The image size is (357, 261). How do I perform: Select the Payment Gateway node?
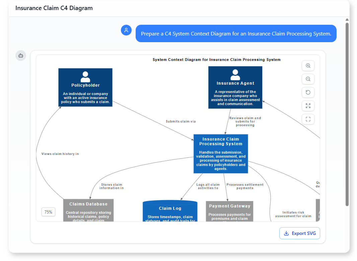(229, 211)
